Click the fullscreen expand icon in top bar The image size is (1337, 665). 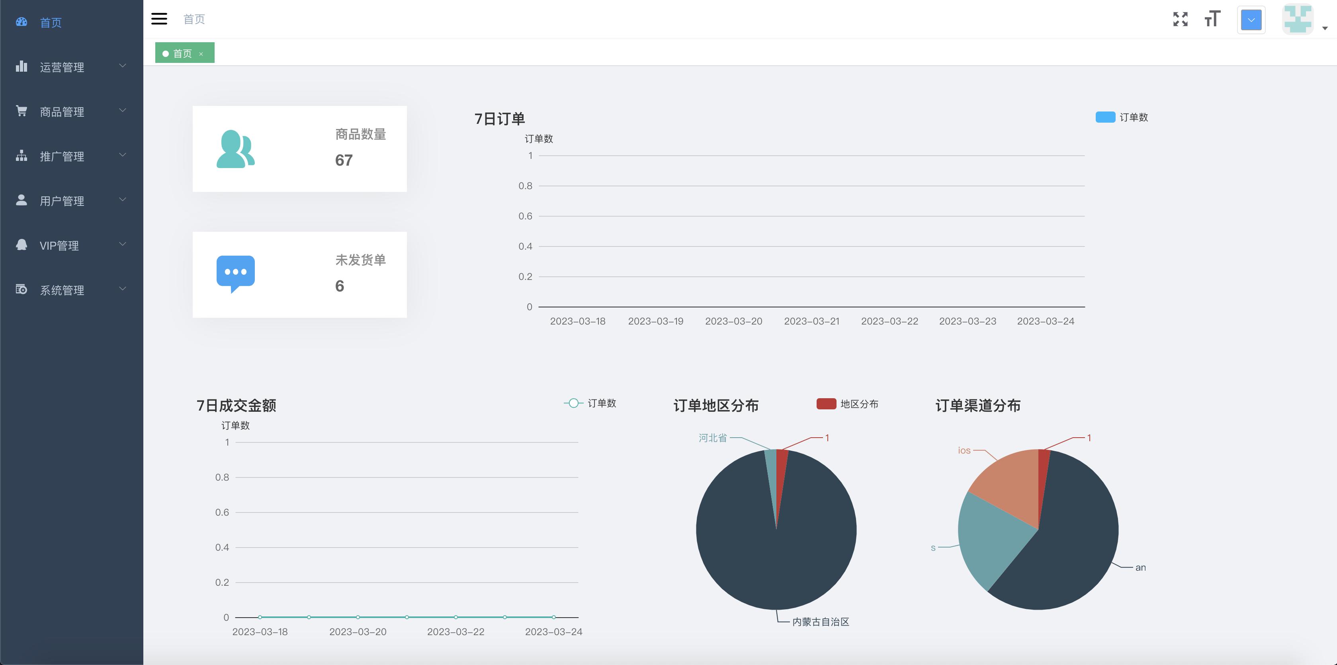[x=1180, y=19]
